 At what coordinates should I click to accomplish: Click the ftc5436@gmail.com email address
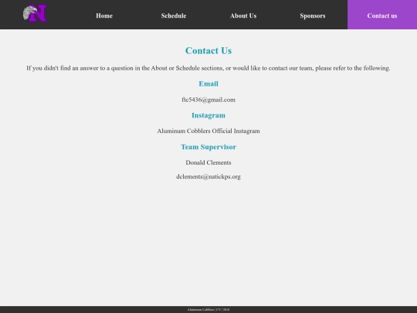tap(208, 100)
